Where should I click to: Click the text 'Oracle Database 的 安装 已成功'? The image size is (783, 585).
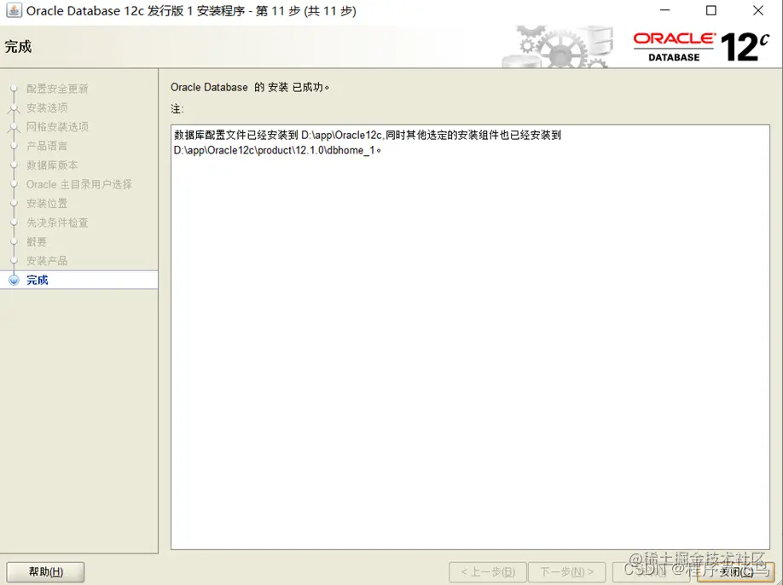click(x=250, y=87)
